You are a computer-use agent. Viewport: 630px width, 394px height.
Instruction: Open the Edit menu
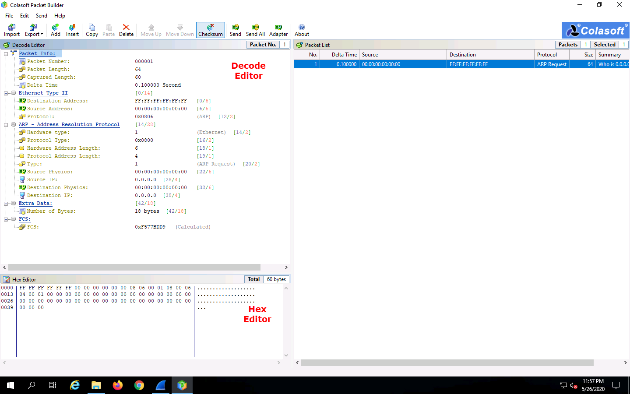25,16
